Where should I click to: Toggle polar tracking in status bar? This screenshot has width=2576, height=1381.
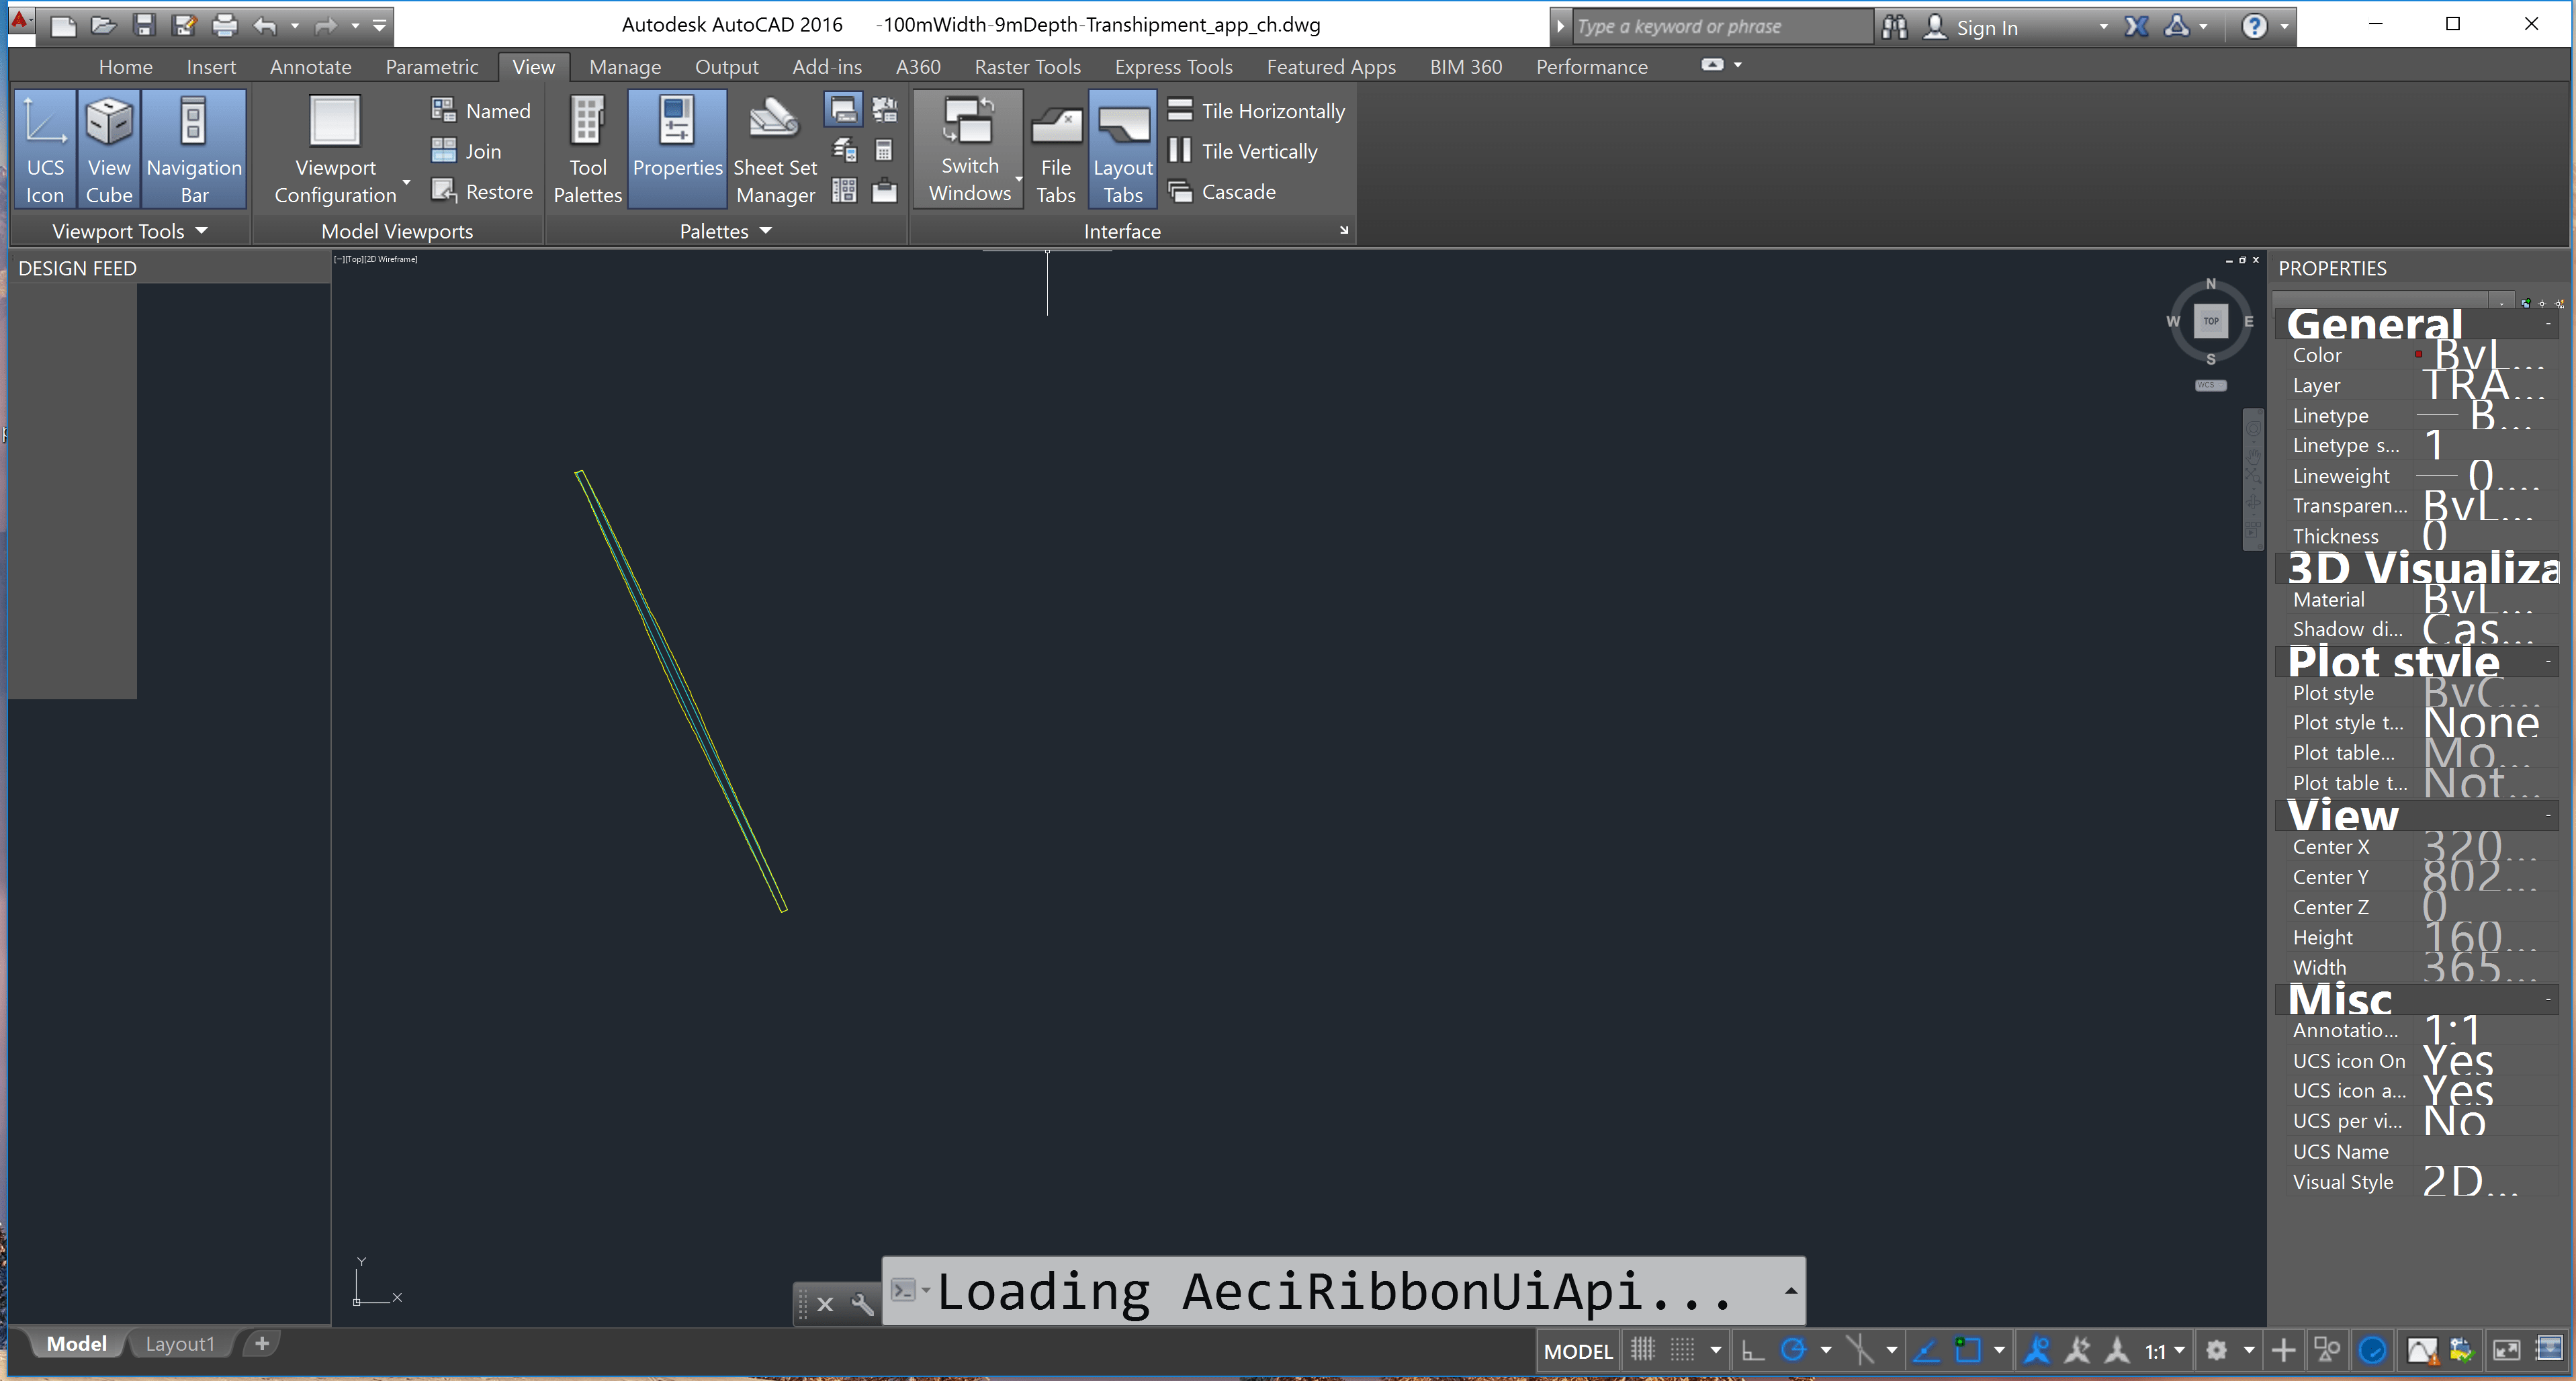click(x=1793, y=1351)
